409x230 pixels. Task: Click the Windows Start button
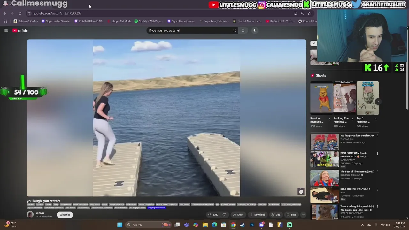pos(120,225)
